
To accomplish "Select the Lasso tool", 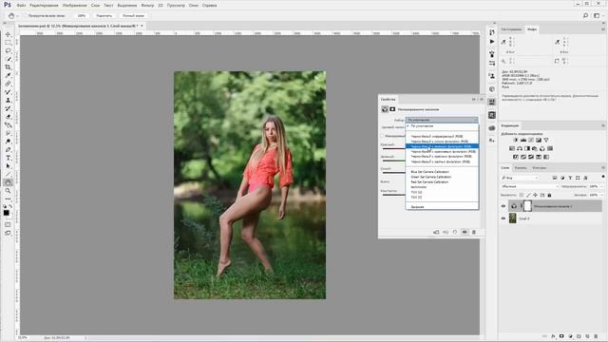I will [x=9, y=50].
